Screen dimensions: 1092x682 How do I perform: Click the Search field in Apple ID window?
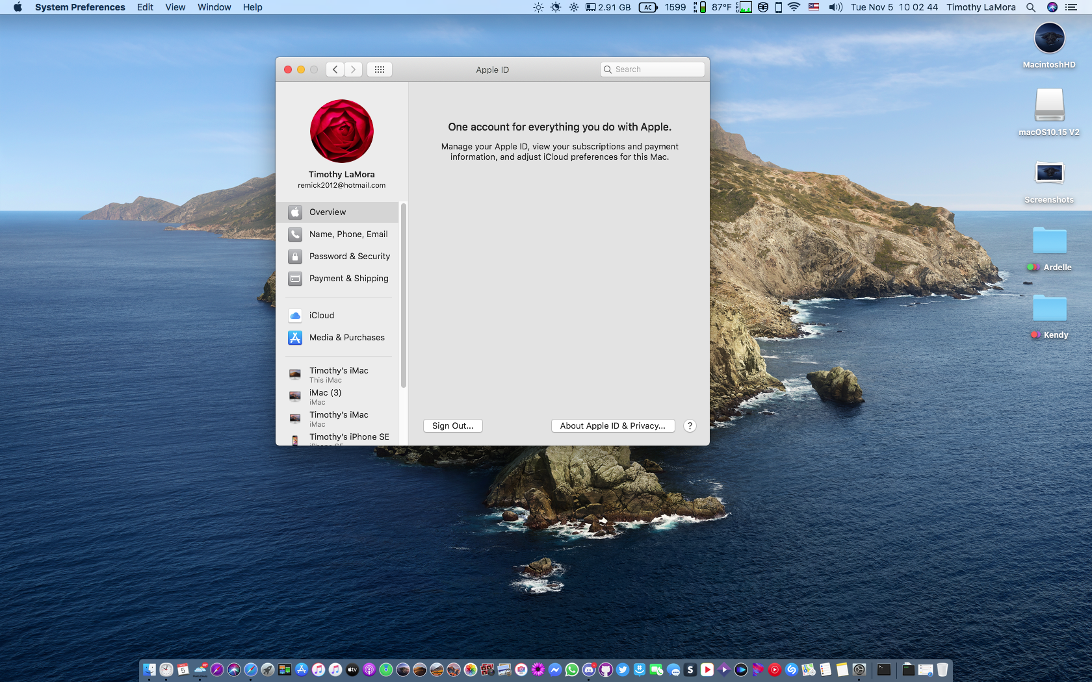653,69
